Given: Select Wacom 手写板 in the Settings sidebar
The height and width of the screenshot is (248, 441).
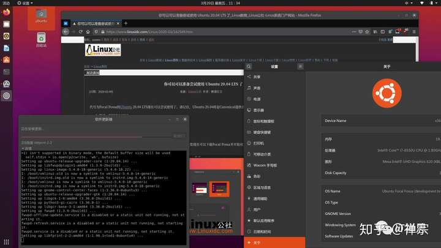Looking at the screenshot, I should pyautogui.click(x=274, y=165).
